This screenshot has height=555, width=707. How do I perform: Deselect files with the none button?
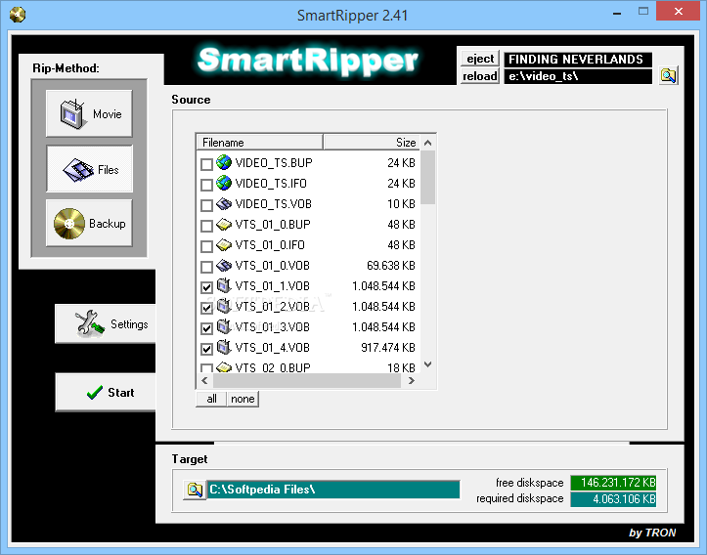pyautogui.click(x=243, y=399)
